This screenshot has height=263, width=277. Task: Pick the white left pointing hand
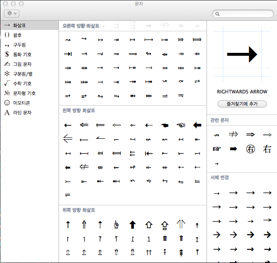181,125
